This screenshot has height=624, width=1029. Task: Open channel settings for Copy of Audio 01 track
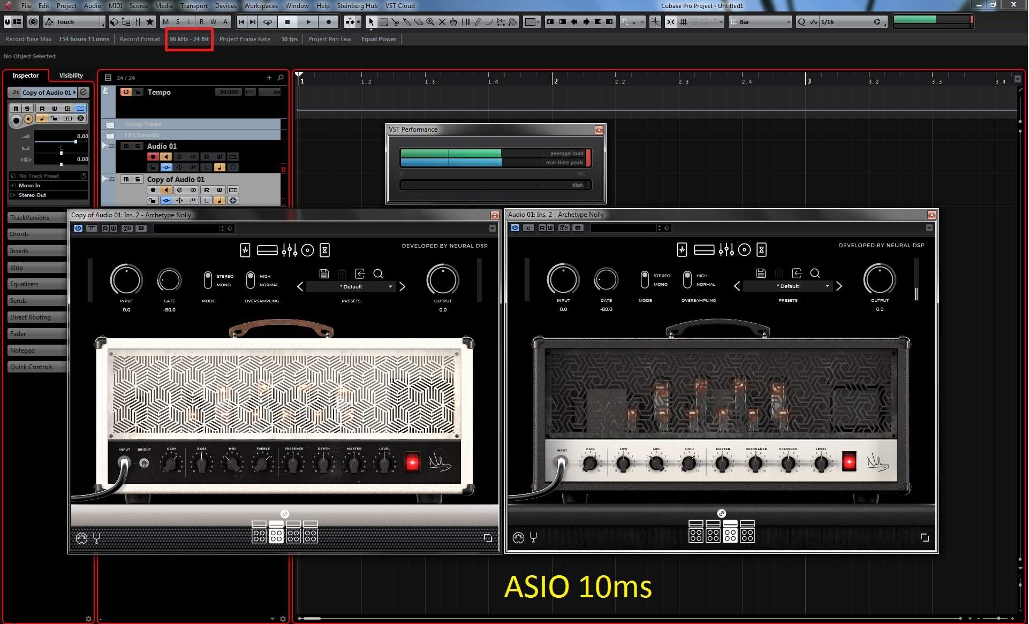click(x=179, y=190)
